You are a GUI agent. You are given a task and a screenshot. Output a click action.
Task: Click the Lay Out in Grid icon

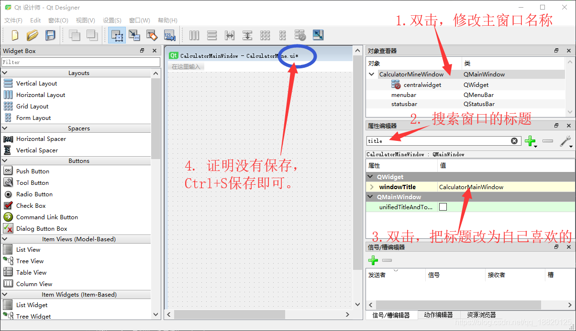coord(265,35)
